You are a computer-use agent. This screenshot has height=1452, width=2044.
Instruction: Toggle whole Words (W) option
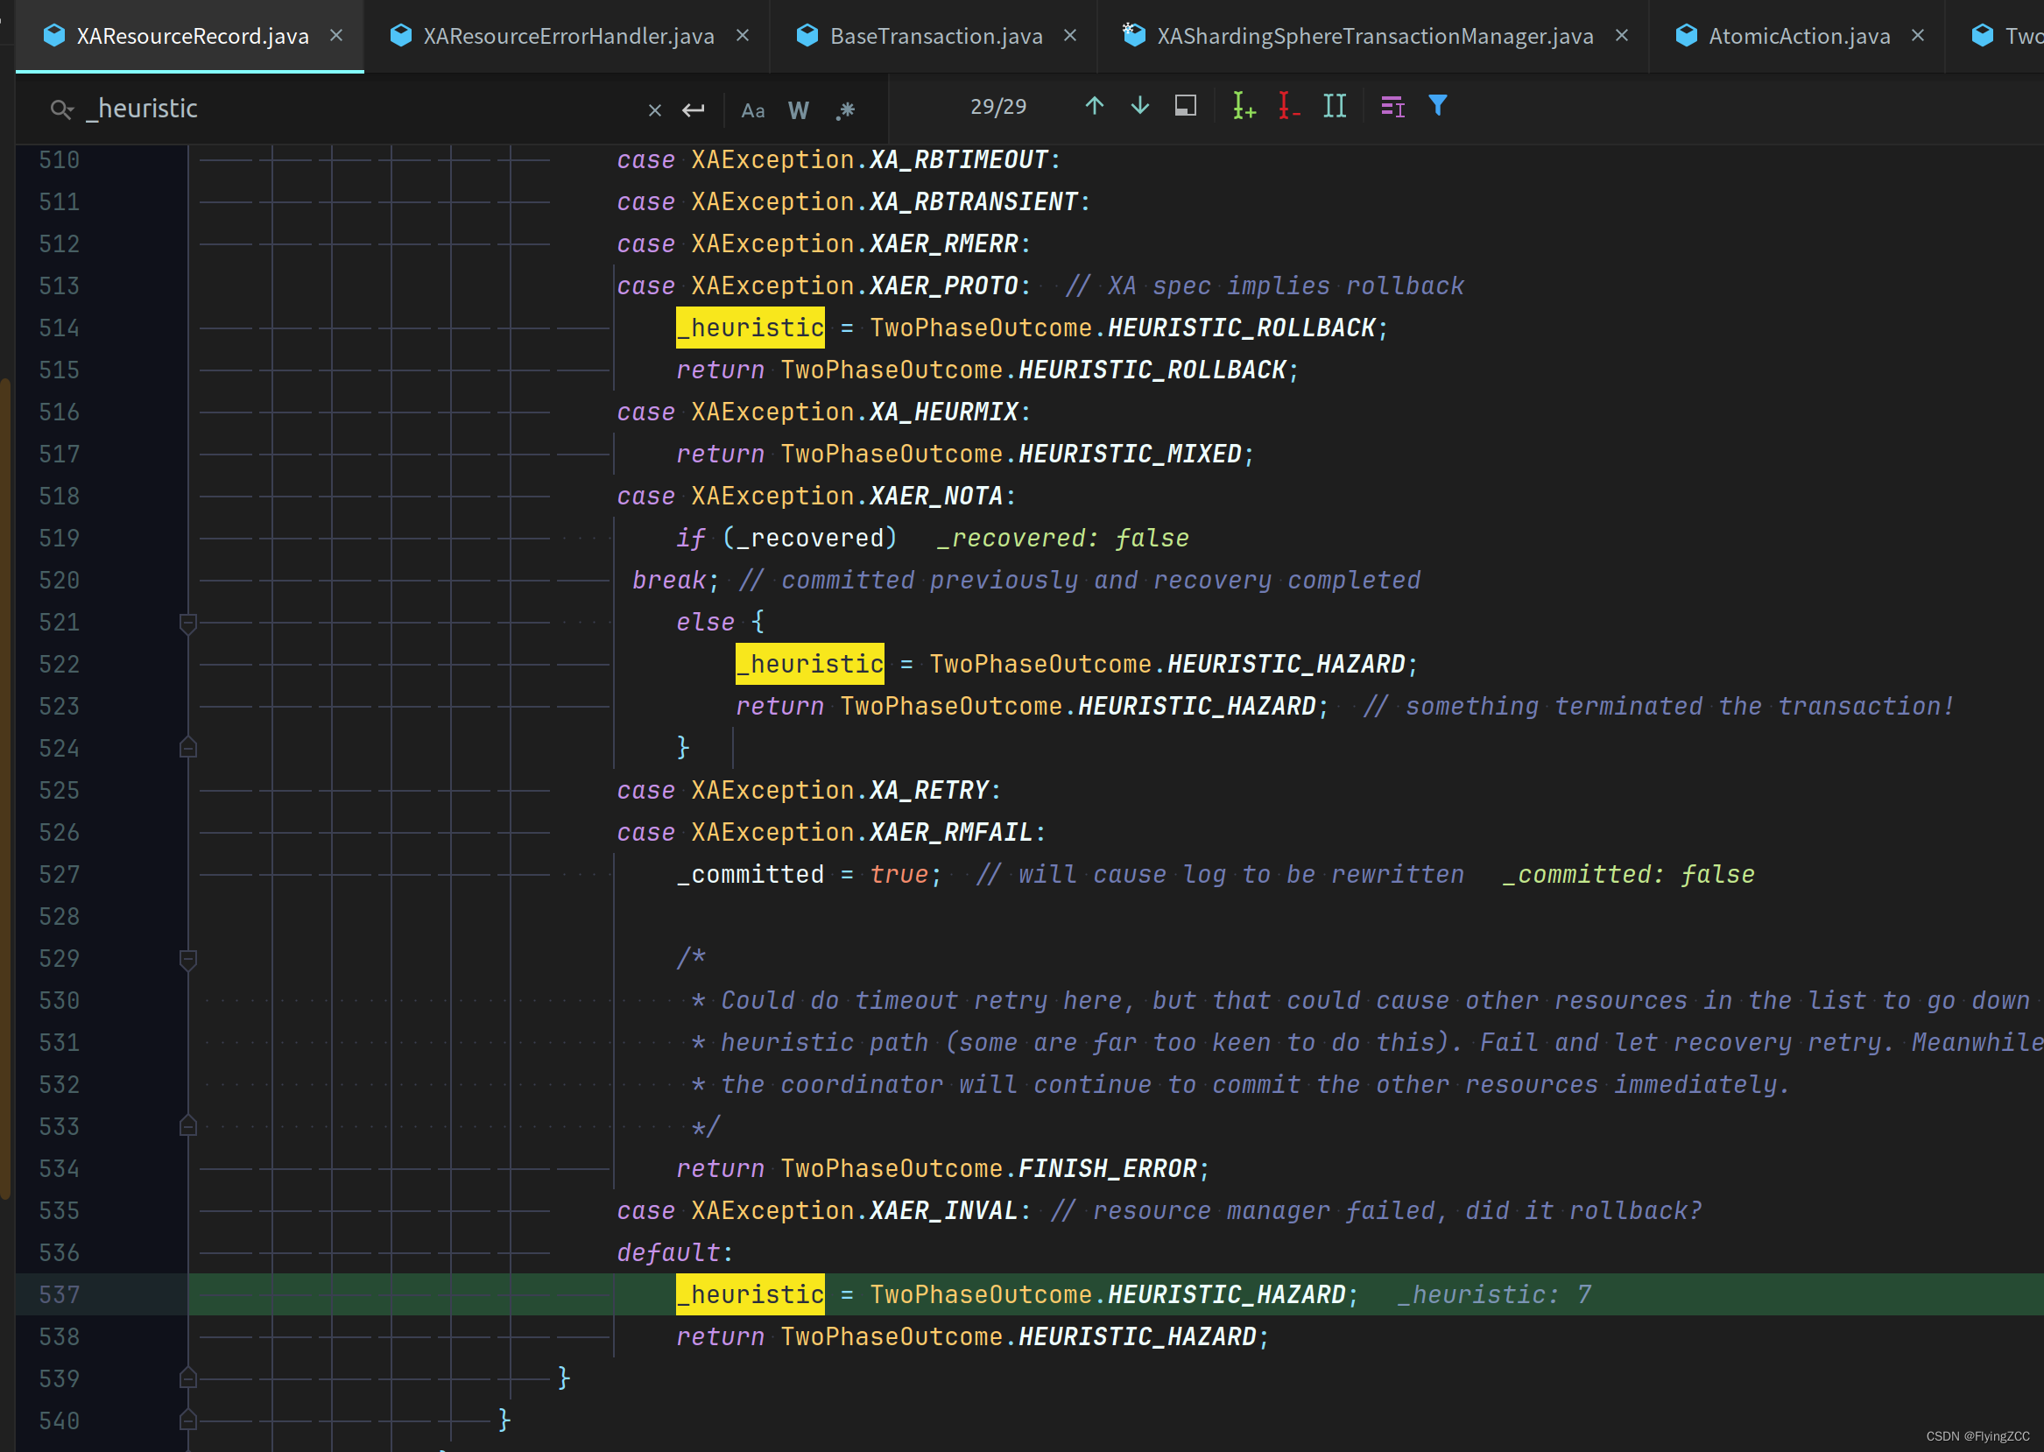(799, 110)
